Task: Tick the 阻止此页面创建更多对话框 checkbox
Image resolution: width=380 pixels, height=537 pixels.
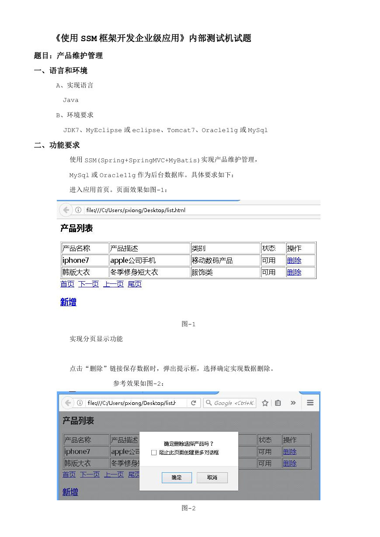Action: [x=153, y=453]
